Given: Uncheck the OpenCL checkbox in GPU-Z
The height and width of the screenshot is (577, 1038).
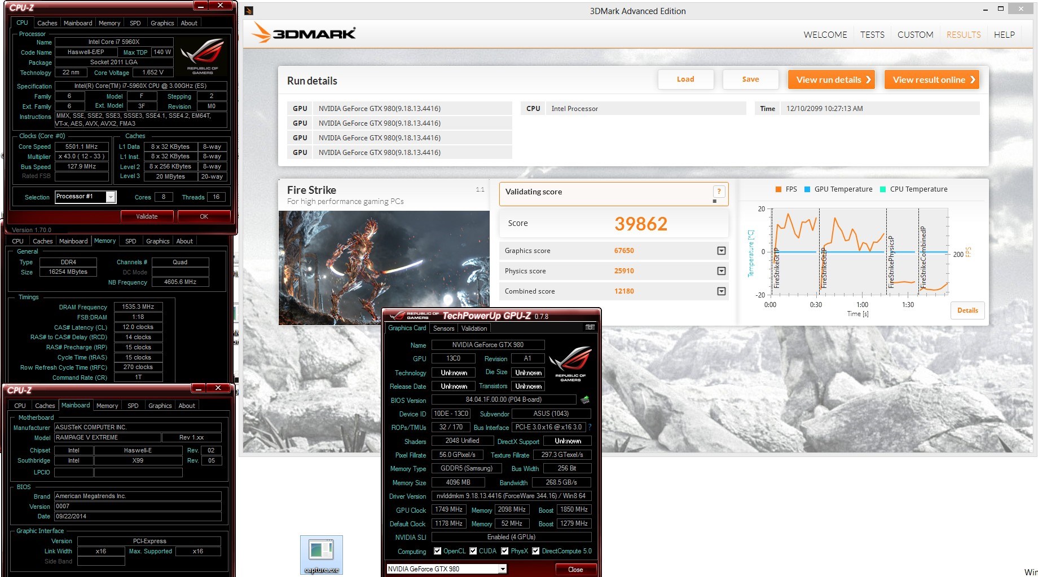Looking at the screenshot, I should click(437, 551).
